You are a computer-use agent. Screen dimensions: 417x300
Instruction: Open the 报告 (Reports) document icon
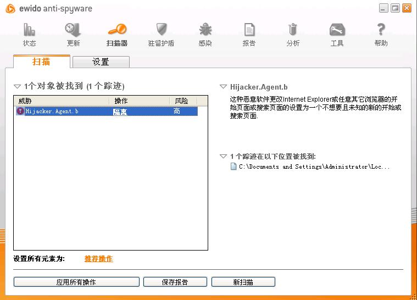[249, 30]
